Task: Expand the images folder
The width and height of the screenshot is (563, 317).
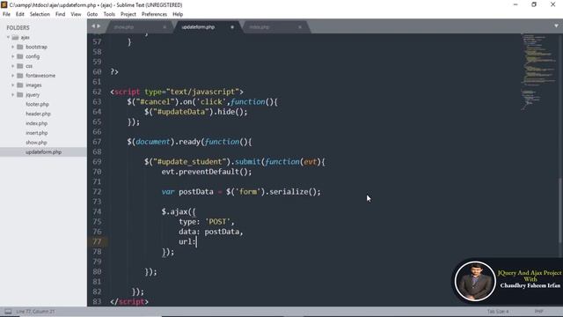Action: 12,85
